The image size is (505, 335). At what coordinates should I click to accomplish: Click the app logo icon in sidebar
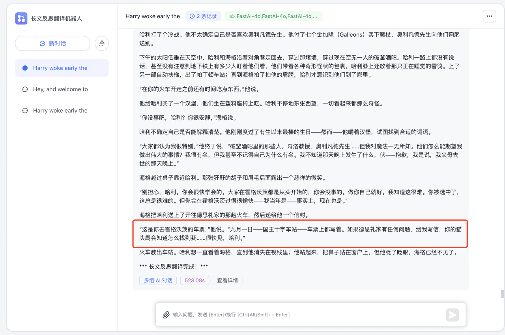pos(21,19)
